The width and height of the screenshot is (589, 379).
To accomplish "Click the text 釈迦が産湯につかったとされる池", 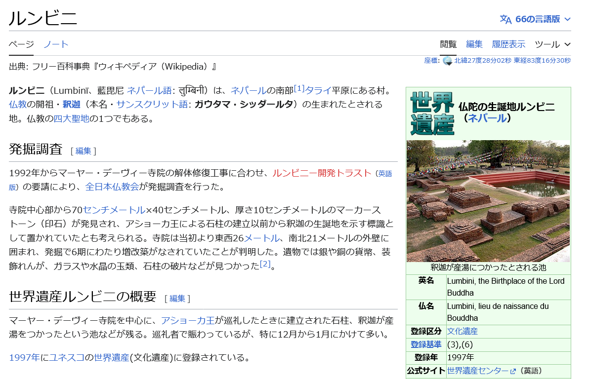I will pyautogui.click(x=488, y=267).
